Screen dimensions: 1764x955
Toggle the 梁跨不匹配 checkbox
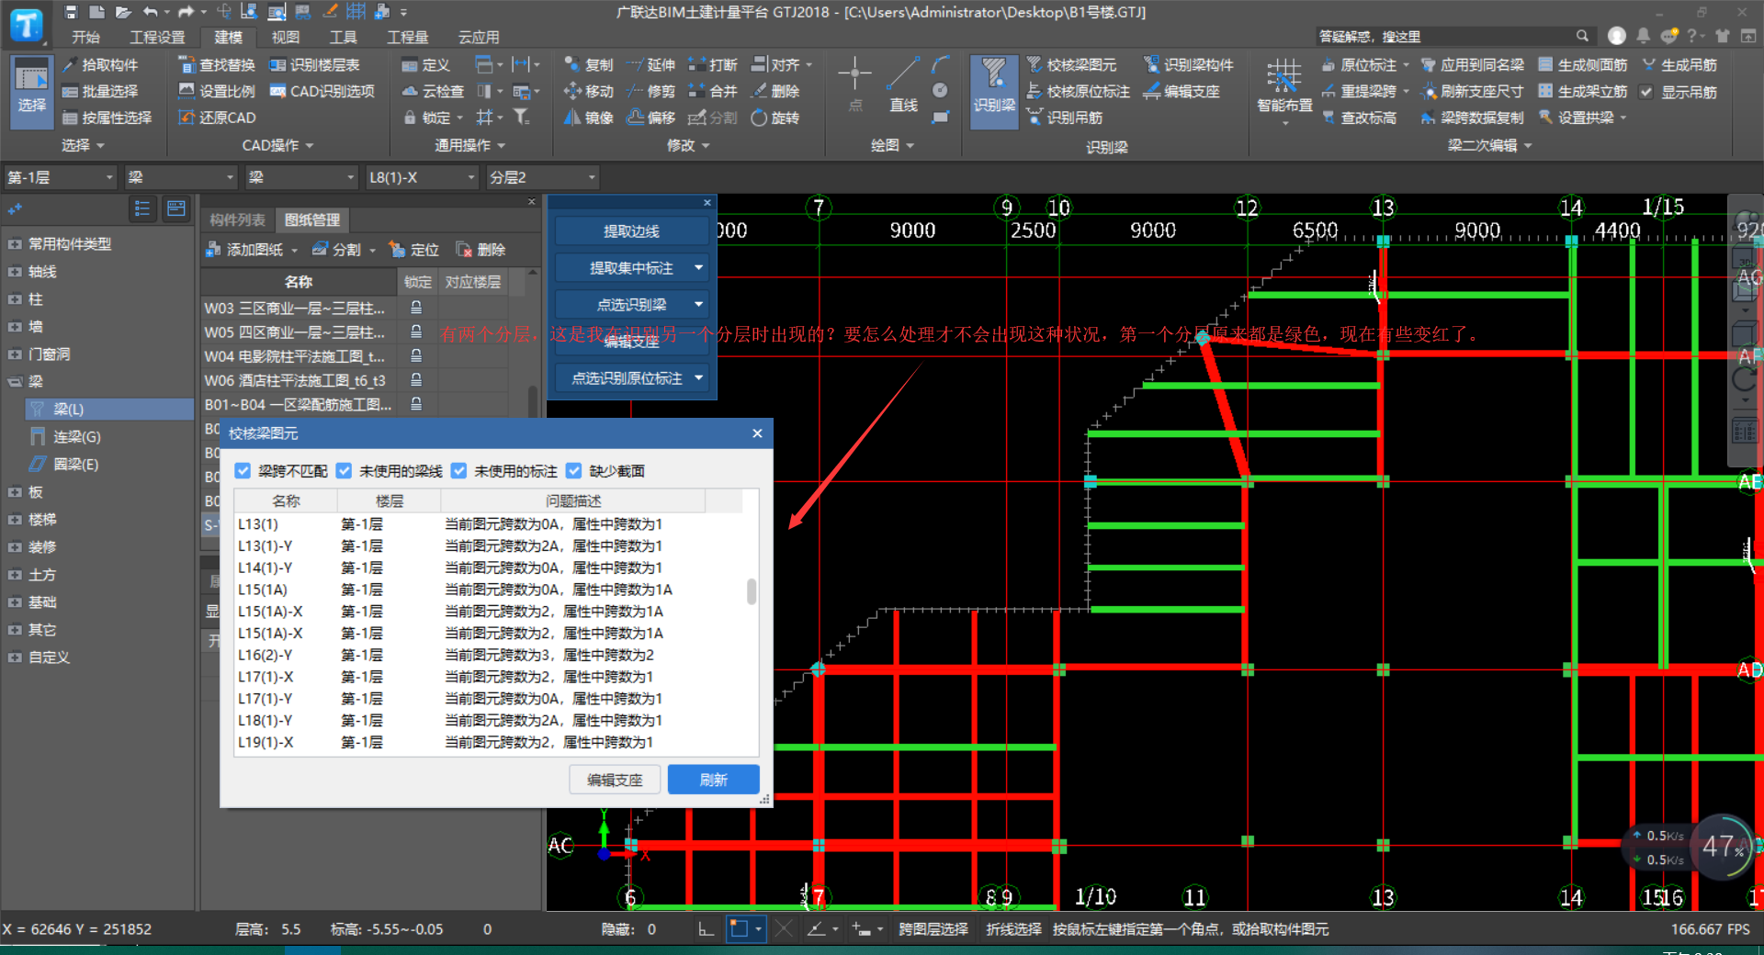[243, 471]
